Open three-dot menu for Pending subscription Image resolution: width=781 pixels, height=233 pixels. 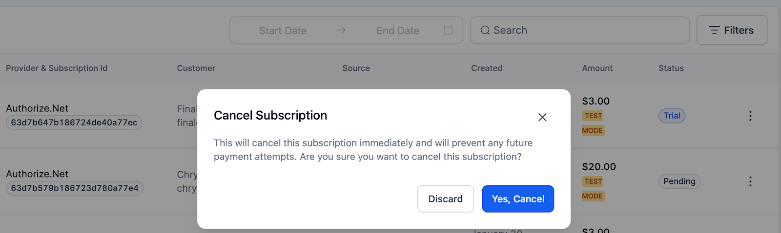point(750,181)
